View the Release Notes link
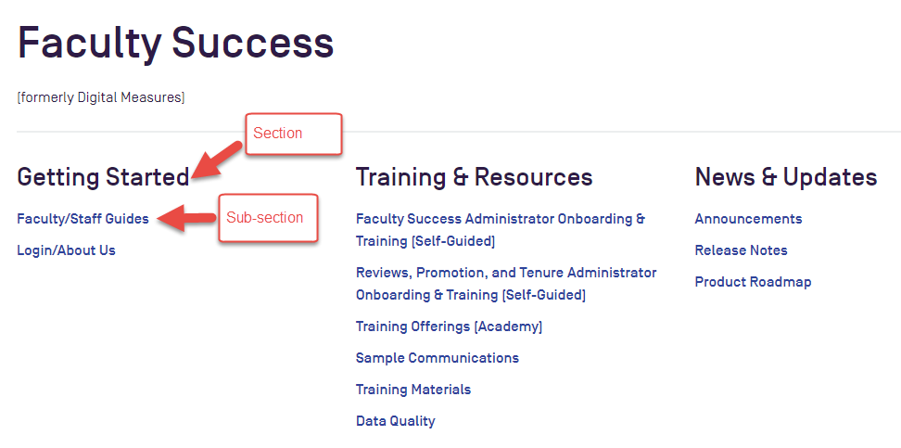This screenshot has height=448, width=901. (x=741, y=250)
